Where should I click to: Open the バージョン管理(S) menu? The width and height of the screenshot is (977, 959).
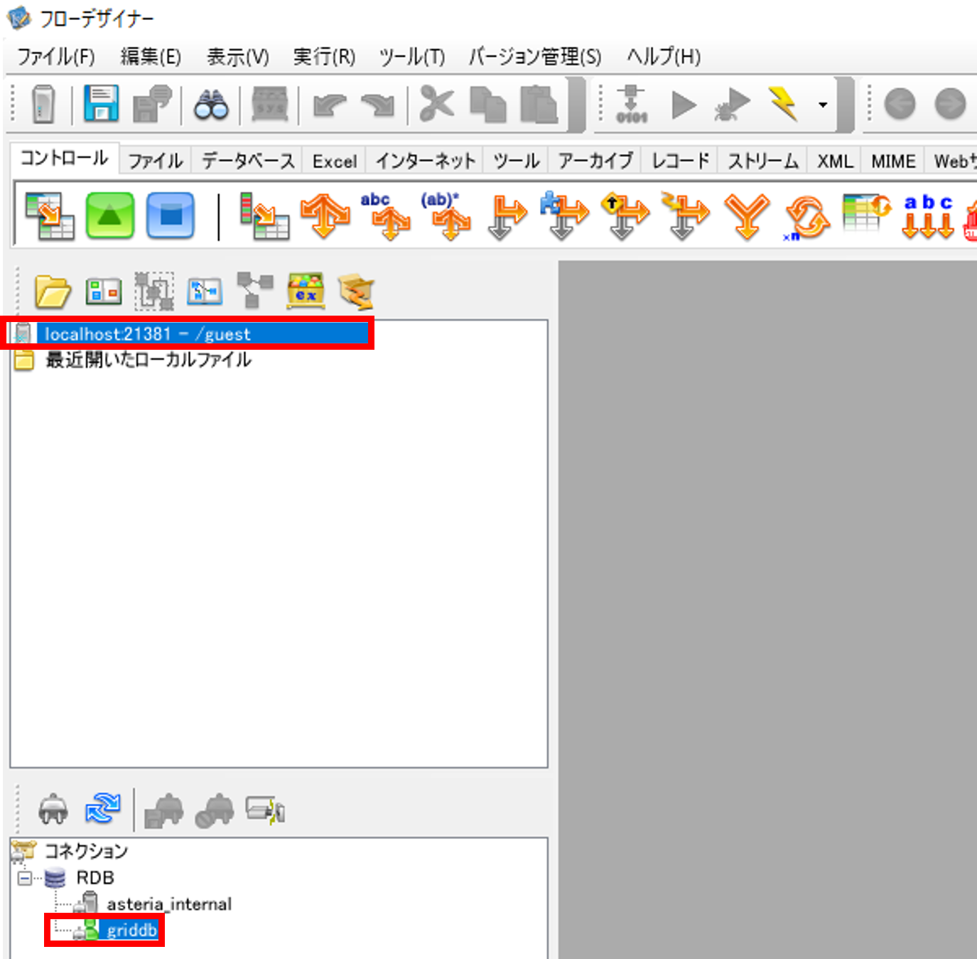pyautogui.click(x=534, y=57)
